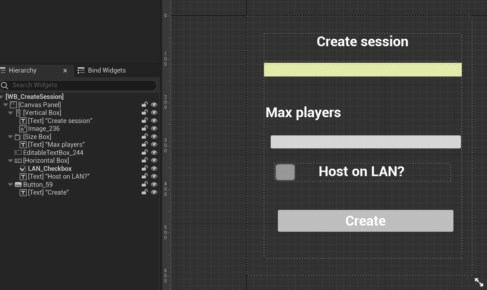Lock the "Create session" text widget

coord(144,120)
